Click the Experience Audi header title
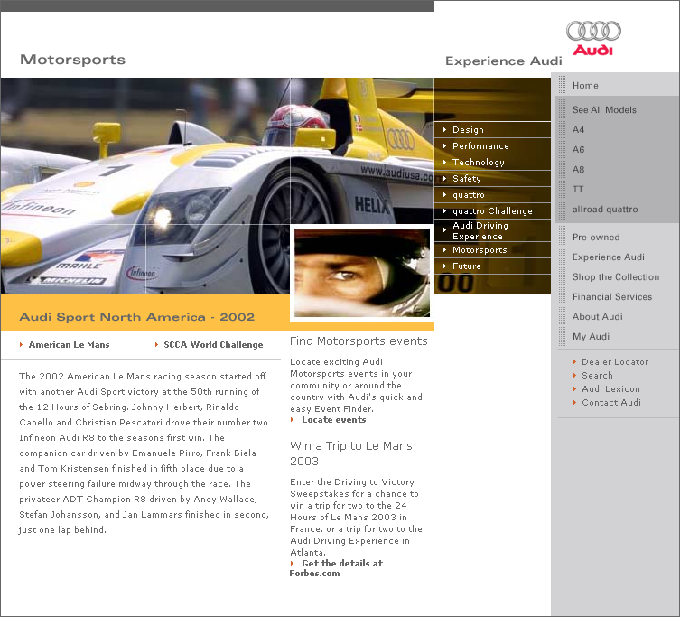The image size is (680, 617). tap(504, 61)
